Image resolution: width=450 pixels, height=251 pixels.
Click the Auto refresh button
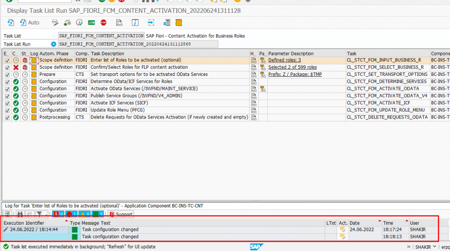coord(29,23)
